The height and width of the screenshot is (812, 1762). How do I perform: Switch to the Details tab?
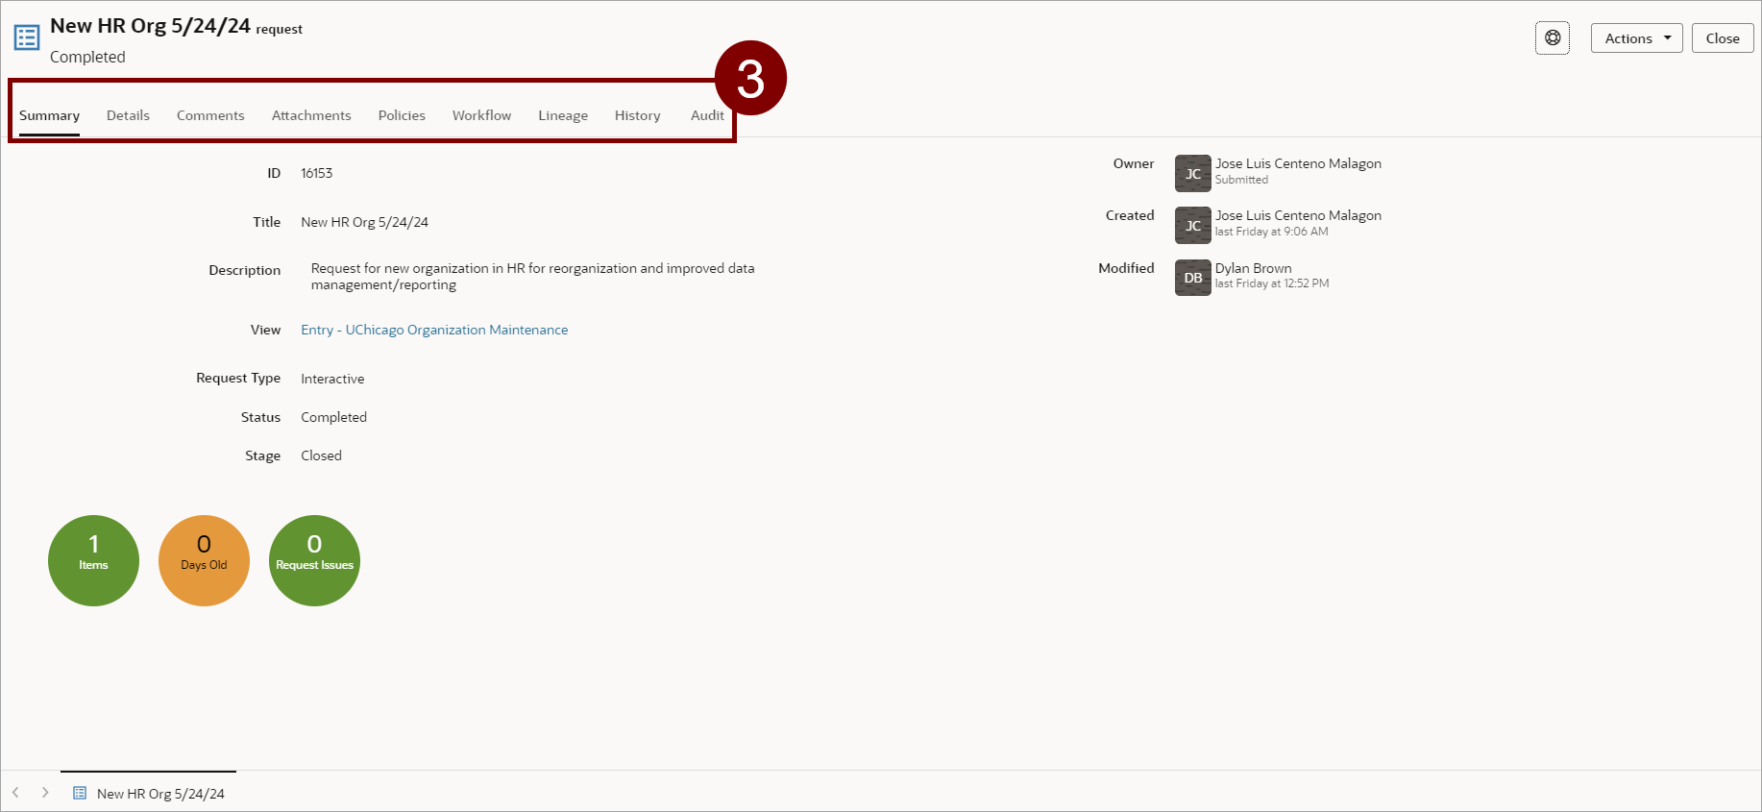coord(128,115)
